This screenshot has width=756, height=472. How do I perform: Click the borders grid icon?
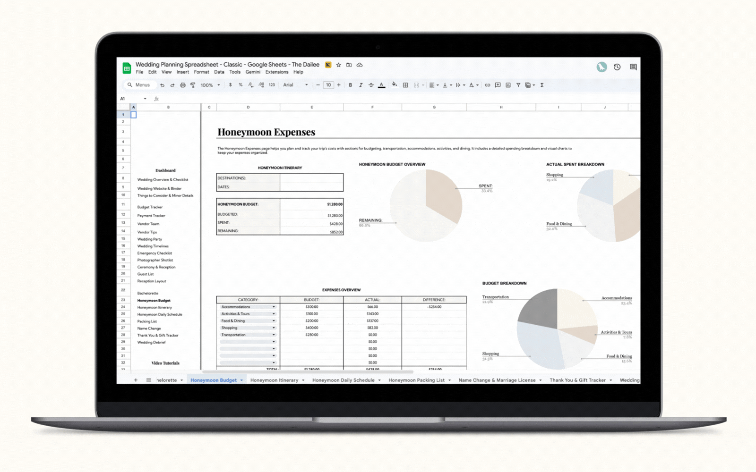(x=405, y=85)
